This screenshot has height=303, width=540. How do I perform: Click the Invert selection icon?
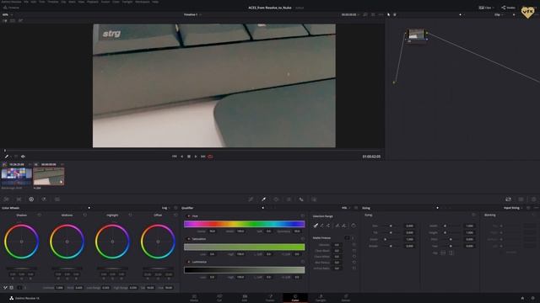354,226
